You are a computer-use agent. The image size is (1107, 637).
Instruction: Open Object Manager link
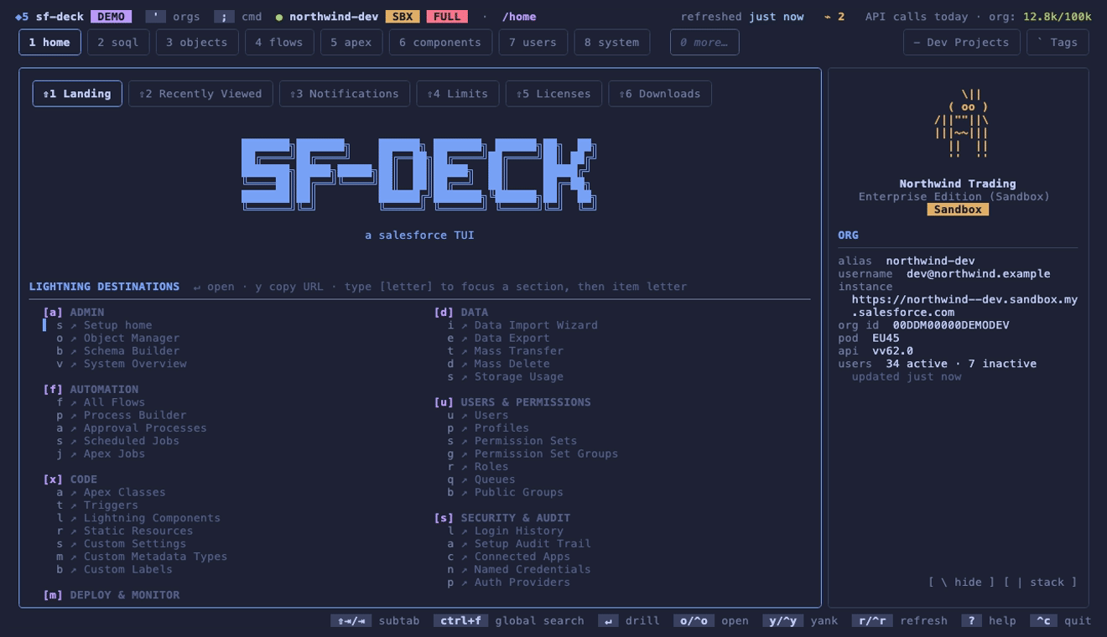click(x=118, y=339)
